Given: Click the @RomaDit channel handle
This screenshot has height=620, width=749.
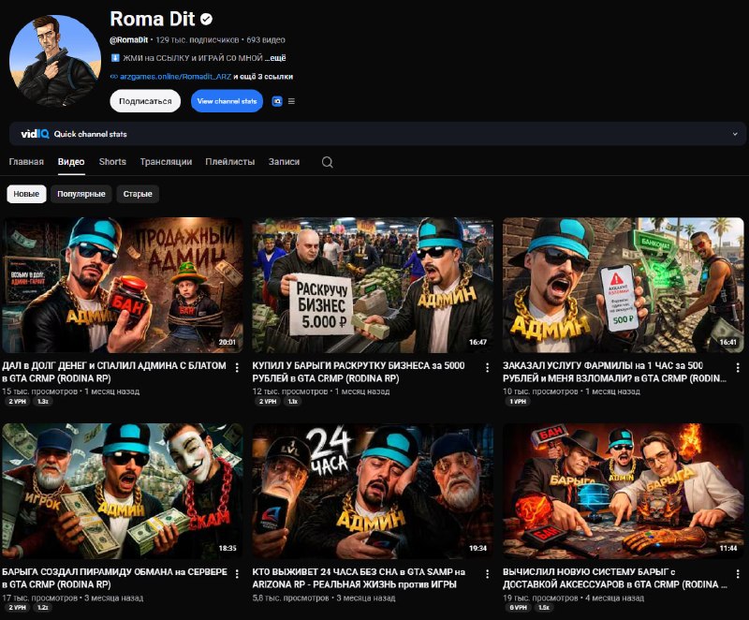Looking at the screenshot, I should tap(129, 40).
